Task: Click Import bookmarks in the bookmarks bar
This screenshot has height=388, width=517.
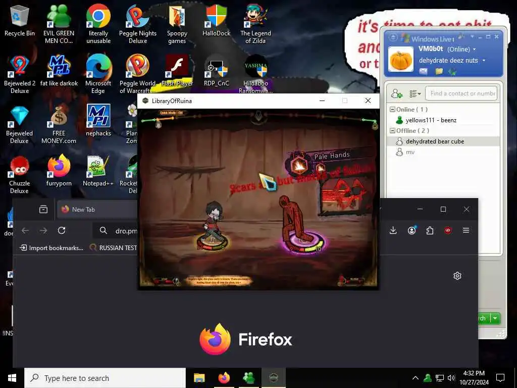Action: pyautogui.click(x=51, y=248)
